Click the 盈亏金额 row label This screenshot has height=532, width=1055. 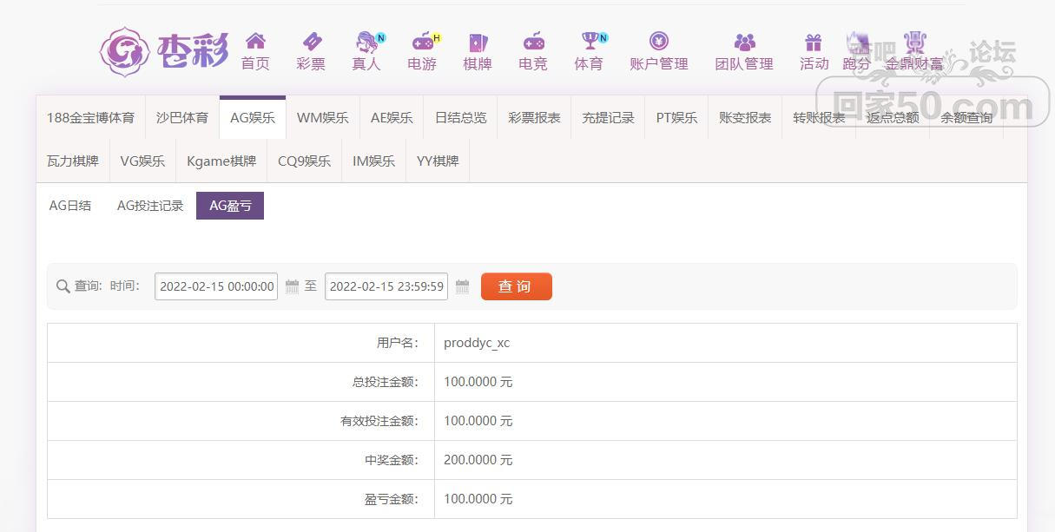pos(392,499)
